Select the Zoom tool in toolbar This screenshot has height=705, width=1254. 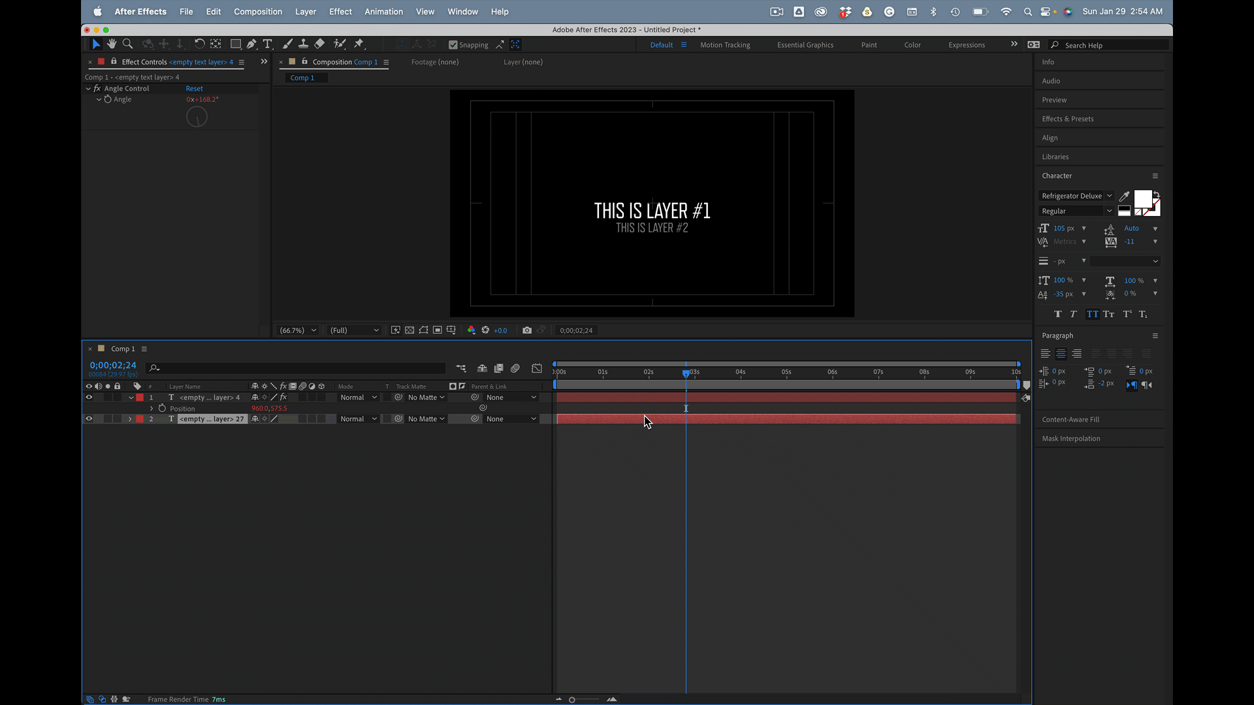[x=128, y=44]
